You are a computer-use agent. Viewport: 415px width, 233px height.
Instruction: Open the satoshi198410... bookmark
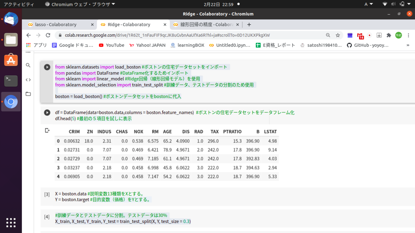coord(321,45)
